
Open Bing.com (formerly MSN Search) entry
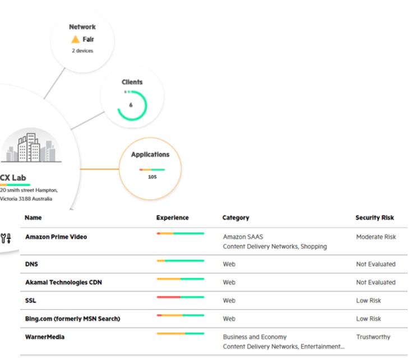point(72,319)
